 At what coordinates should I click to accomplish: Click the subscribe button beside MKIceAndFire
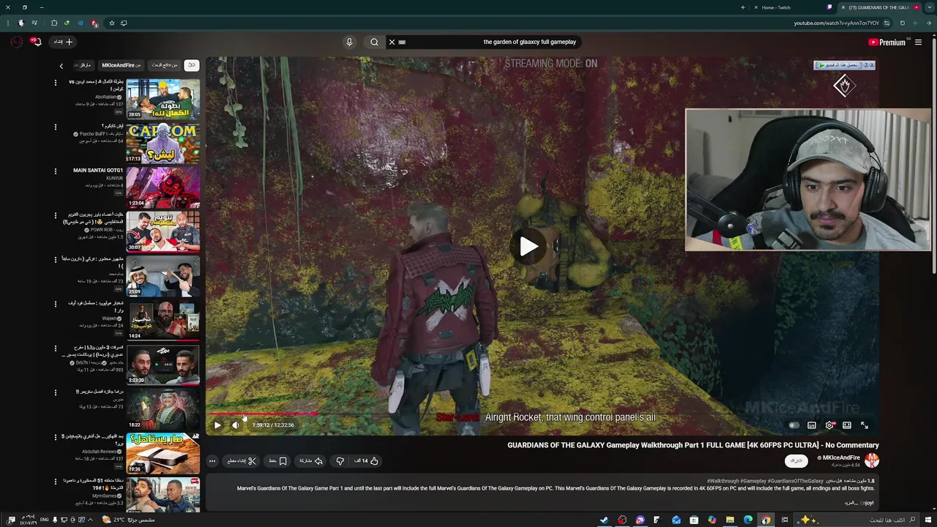tap(796, 460)
